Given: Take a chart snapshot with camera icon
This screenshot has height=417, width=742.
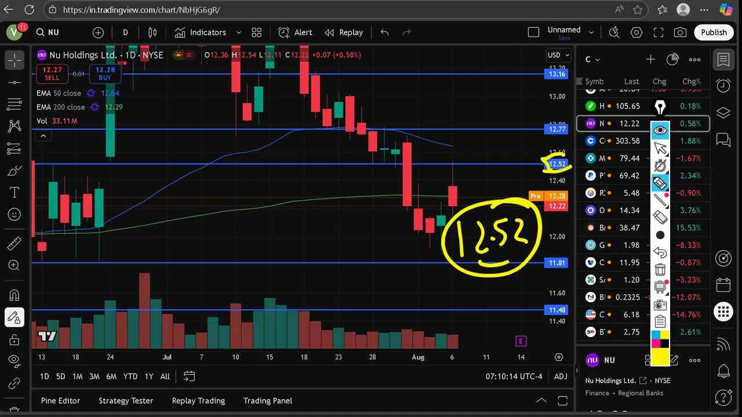Looking at the screenshot, I should [x=681, y=32].
